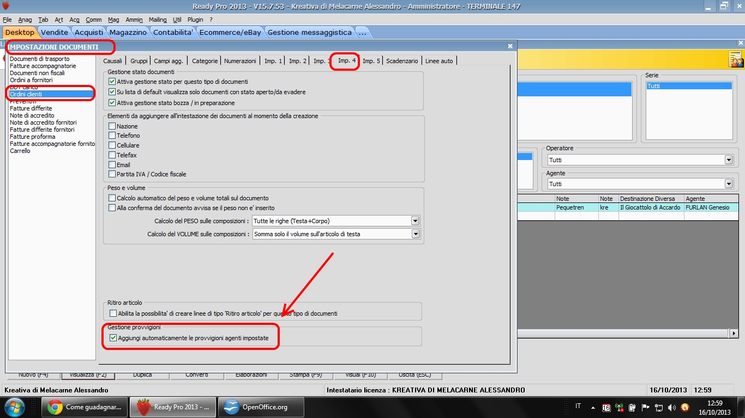Enable Partita IVA / Codice fiscale checkbox
The image size is (745, 418).
(x=112, y=174)
